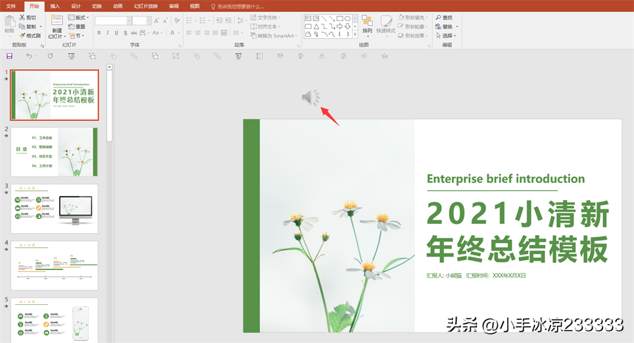The image size is (634, 343).
Task: Expand the font name combo box
Action: [128, 21]
